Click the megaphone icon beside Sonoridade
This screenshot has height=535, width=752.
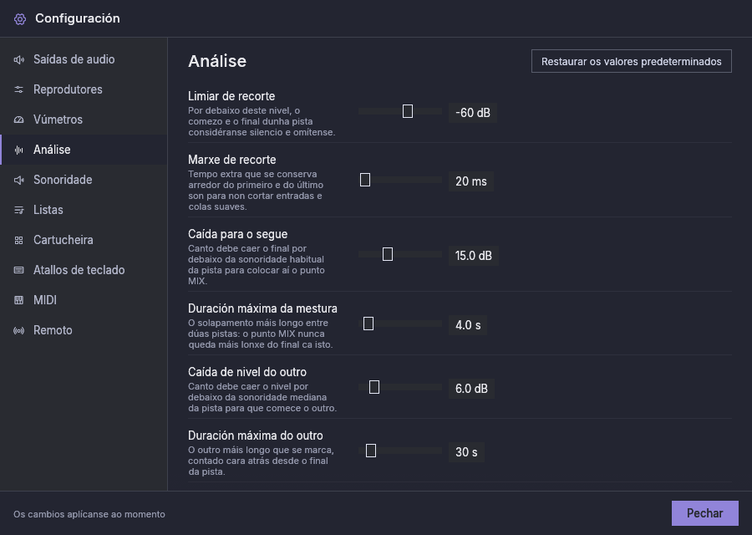pyautogui.click(x=18, y=180)
